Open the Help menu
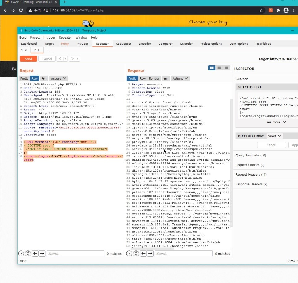This screenshot has height=283, width=298. 94,37
